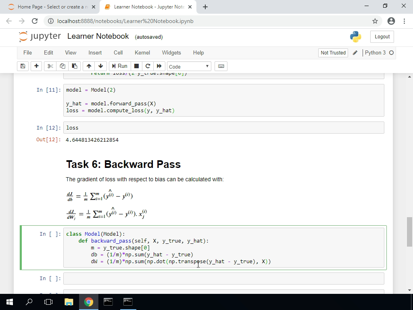Save and checkpoint with the floppy icon
413x310 pixels.
pyautogui.click(x=23, y=66)
